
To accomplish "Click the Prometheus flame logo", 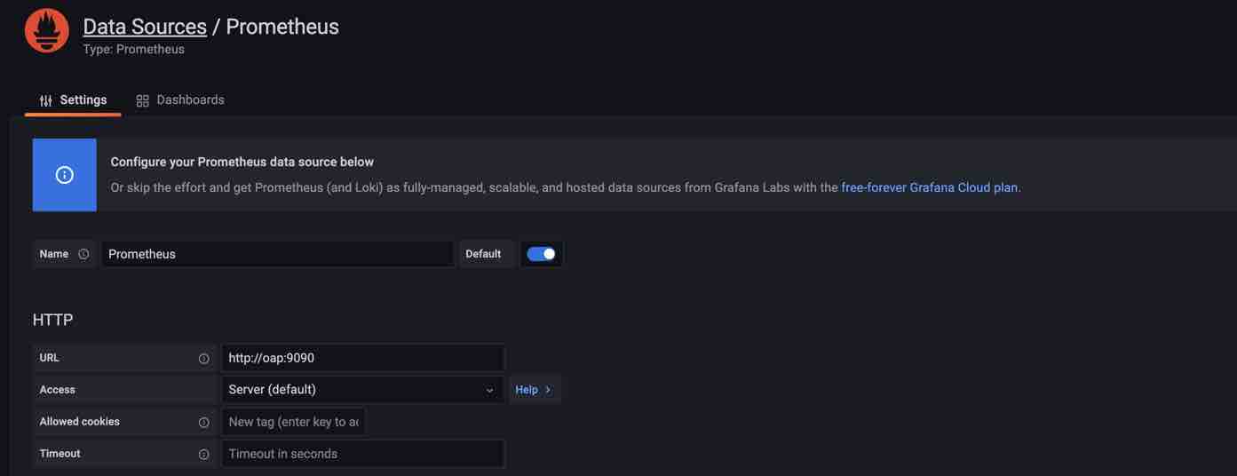I will pos(47,31).
